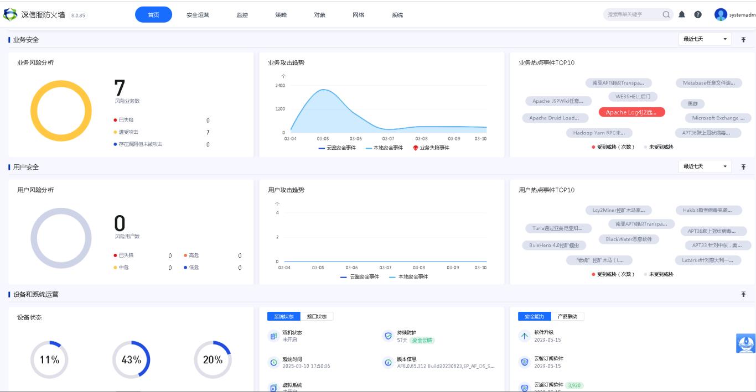Viewport: 756px width, 392px height.
Task: Click the 双机状态 status icon
Action: tap(273, 336)
